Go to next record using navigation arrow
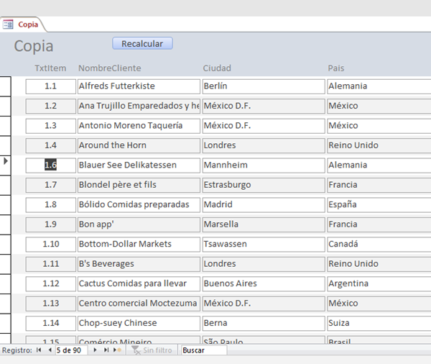 click(95, 350)
